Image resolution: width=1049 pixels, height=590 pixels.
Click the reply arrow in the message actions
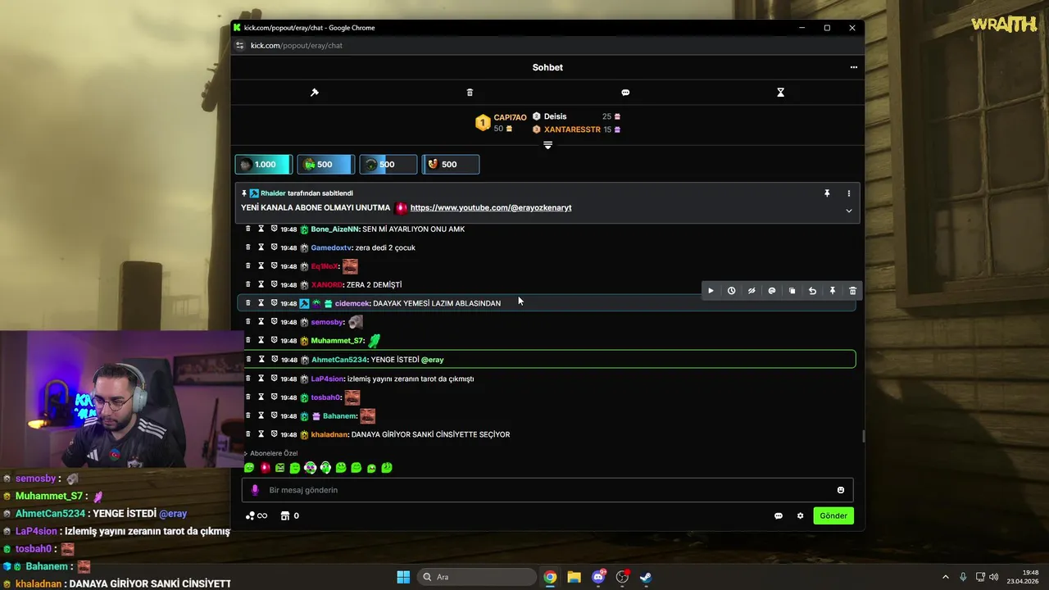click(812, 291)
